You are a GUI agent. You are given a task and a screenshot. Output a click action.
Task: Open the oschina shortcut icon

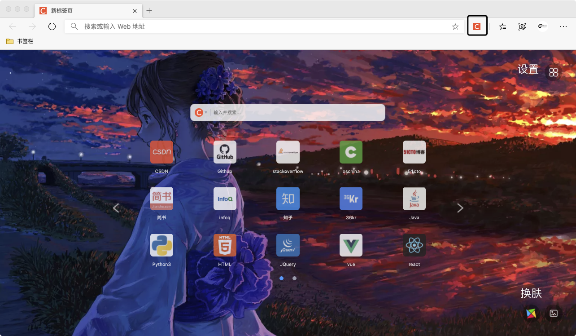(x=351, y=152)
